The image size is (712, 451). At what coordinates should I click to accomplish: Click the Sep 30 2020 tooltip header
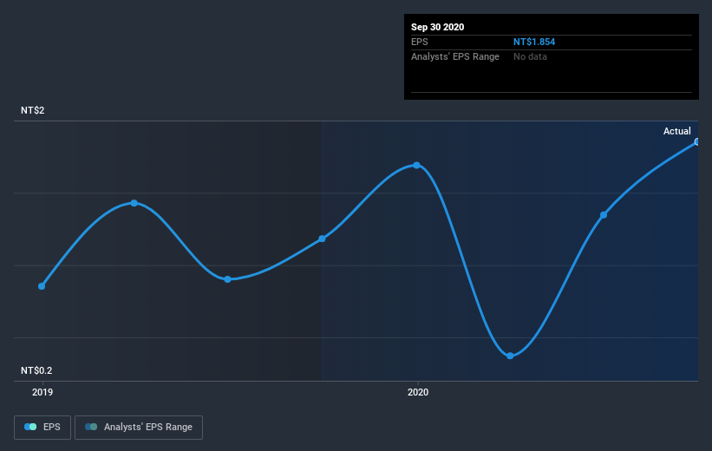point(437,27)
